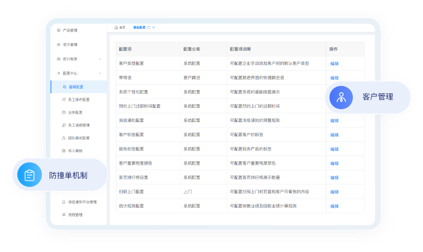Click the 配置中心 sidebar icon
Viewport: 423px width, 252px height.
(59, 73)
